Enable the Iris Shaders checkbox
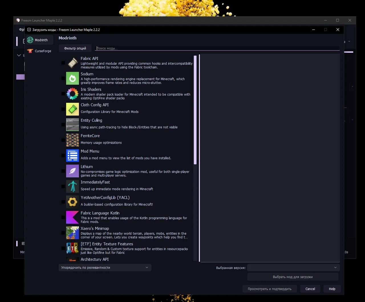Screen dimensions: 365x302 point(63,94)
